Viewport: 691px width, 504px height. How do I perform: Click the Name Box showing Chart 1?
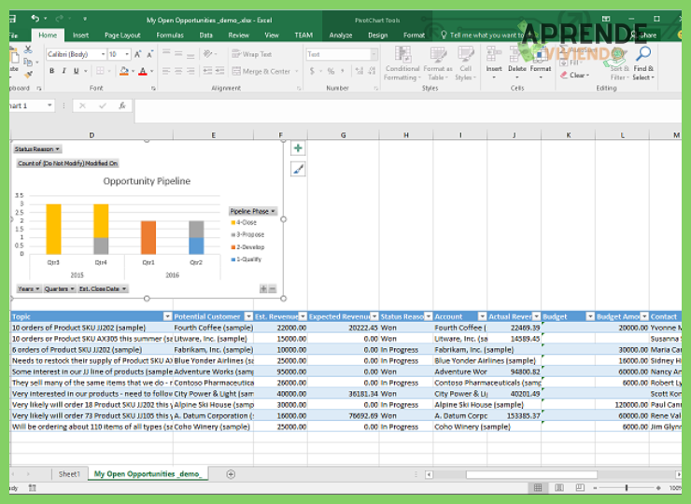32,105
